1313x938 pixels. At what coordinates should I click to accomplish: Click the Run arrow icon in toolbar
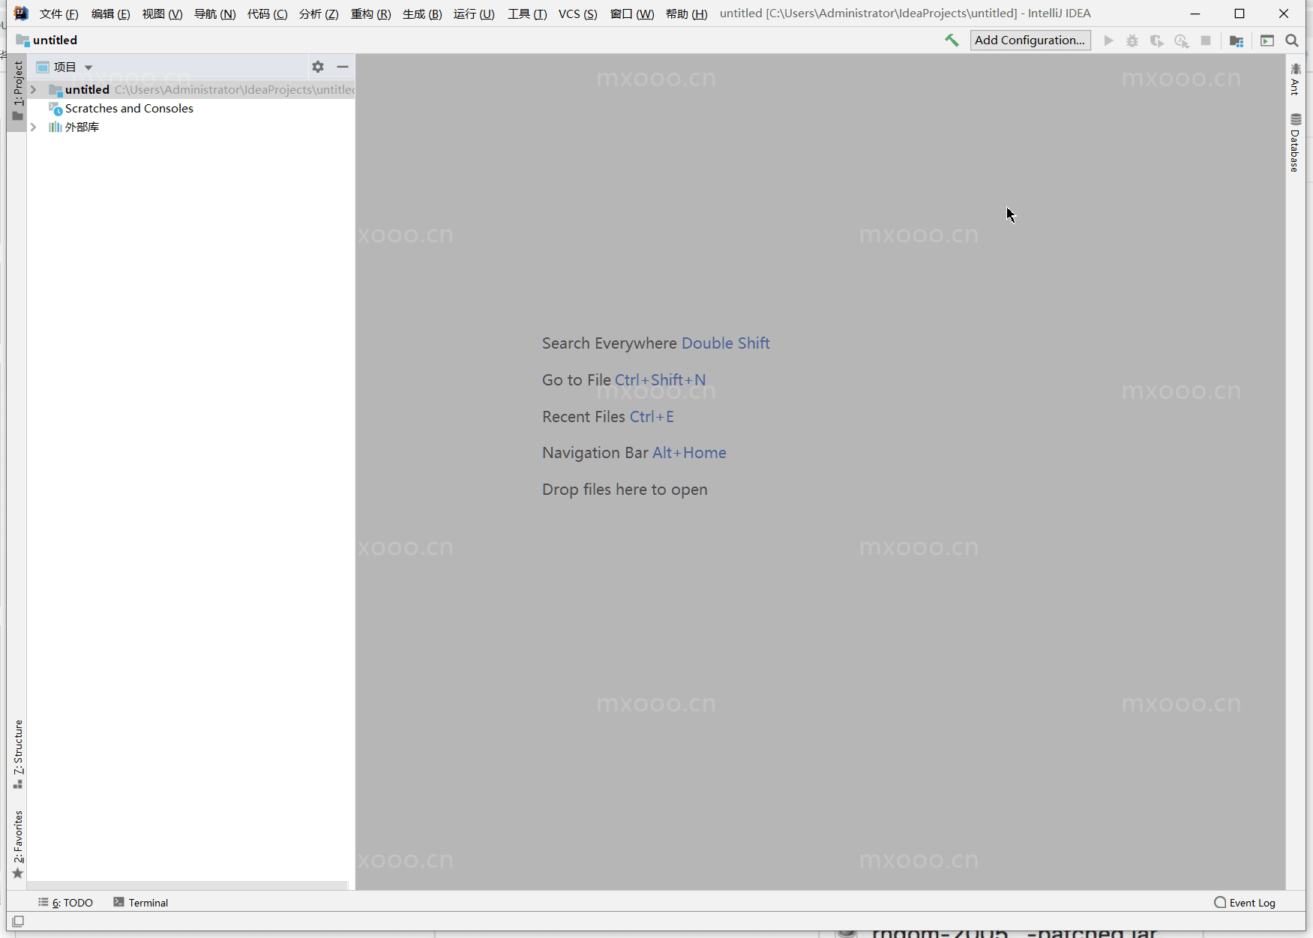point(1108,40)
